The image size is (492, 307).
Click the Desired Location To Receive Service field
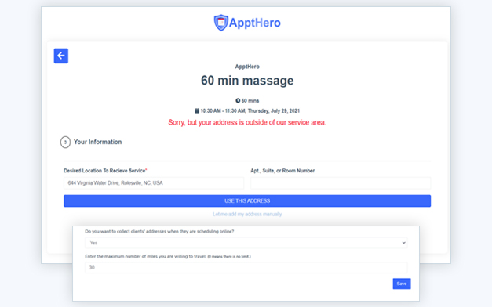154,183
